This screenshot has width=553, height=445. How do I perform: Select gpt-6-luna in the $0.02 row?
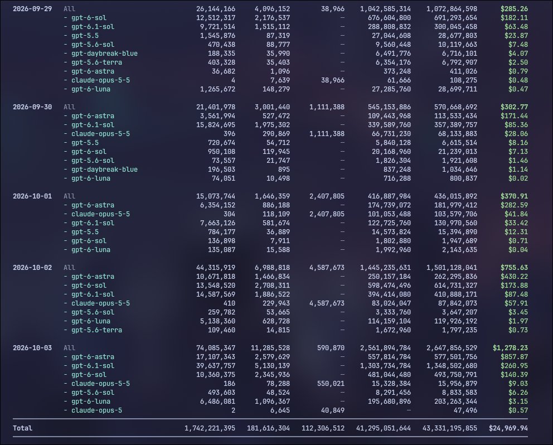point(91,178)
